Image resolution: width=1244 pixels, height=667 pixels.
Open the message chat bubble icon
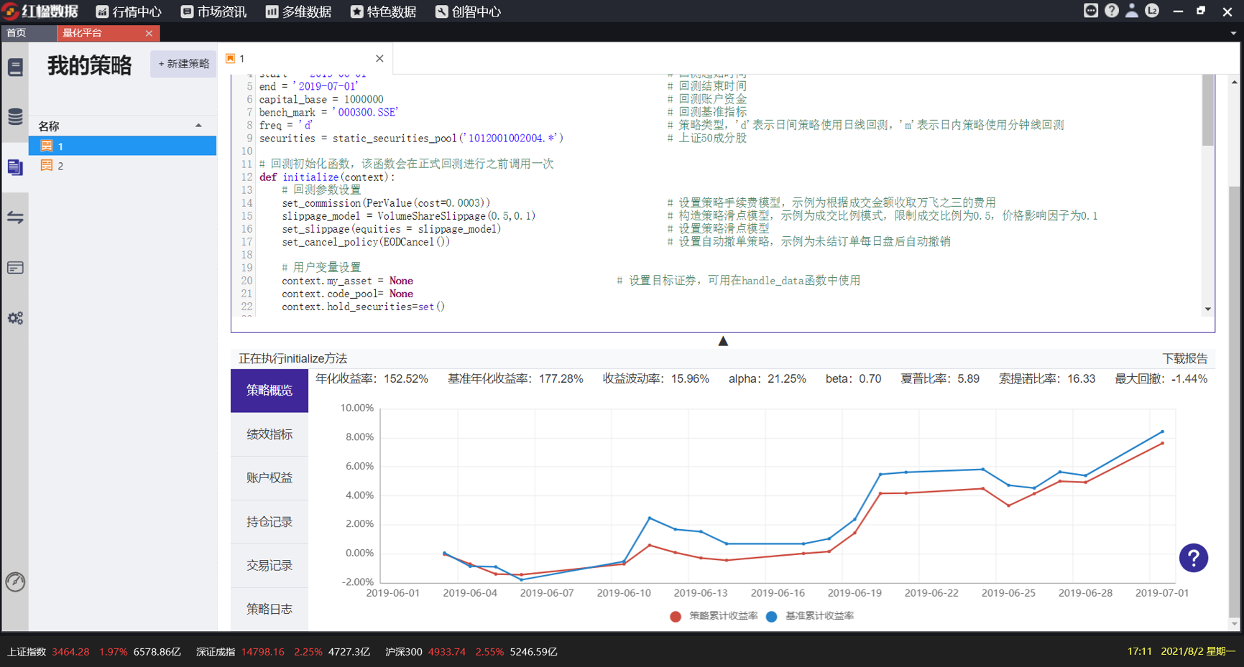point(1091,11)
